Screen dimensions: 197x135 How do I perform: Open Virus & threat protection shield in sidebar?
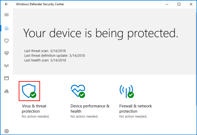coord(7,41)
